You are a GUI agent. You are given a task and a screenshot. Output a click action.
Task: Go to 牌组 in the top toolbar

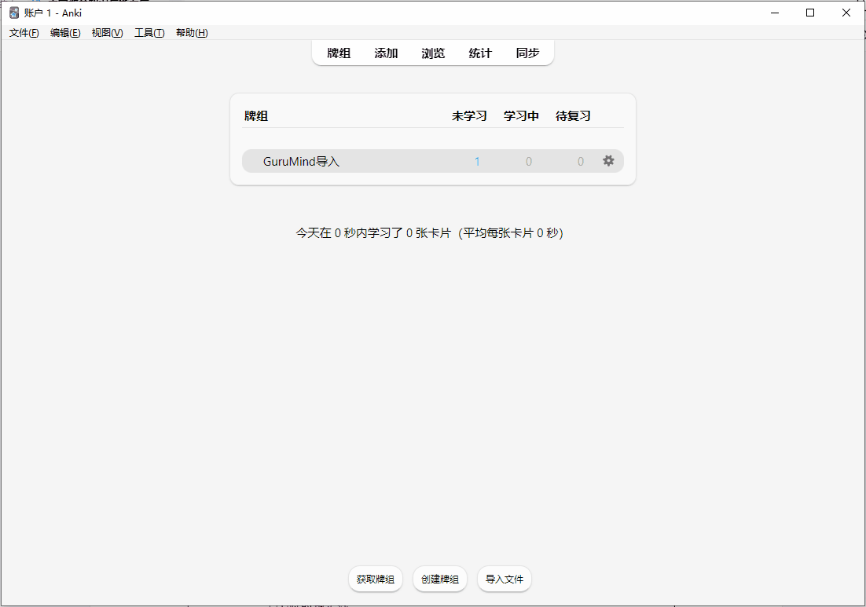[339, 53]
